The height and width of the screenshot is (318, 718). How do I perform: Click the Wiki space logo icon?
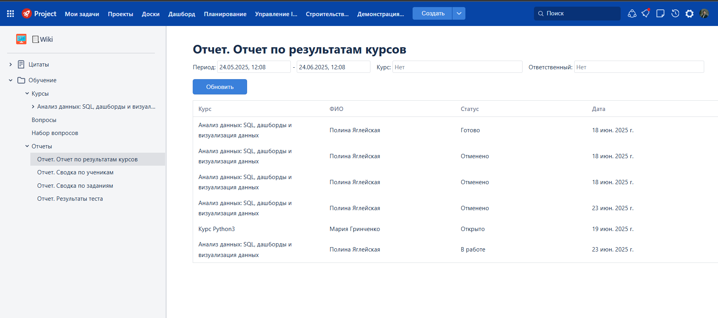[21, 39]
